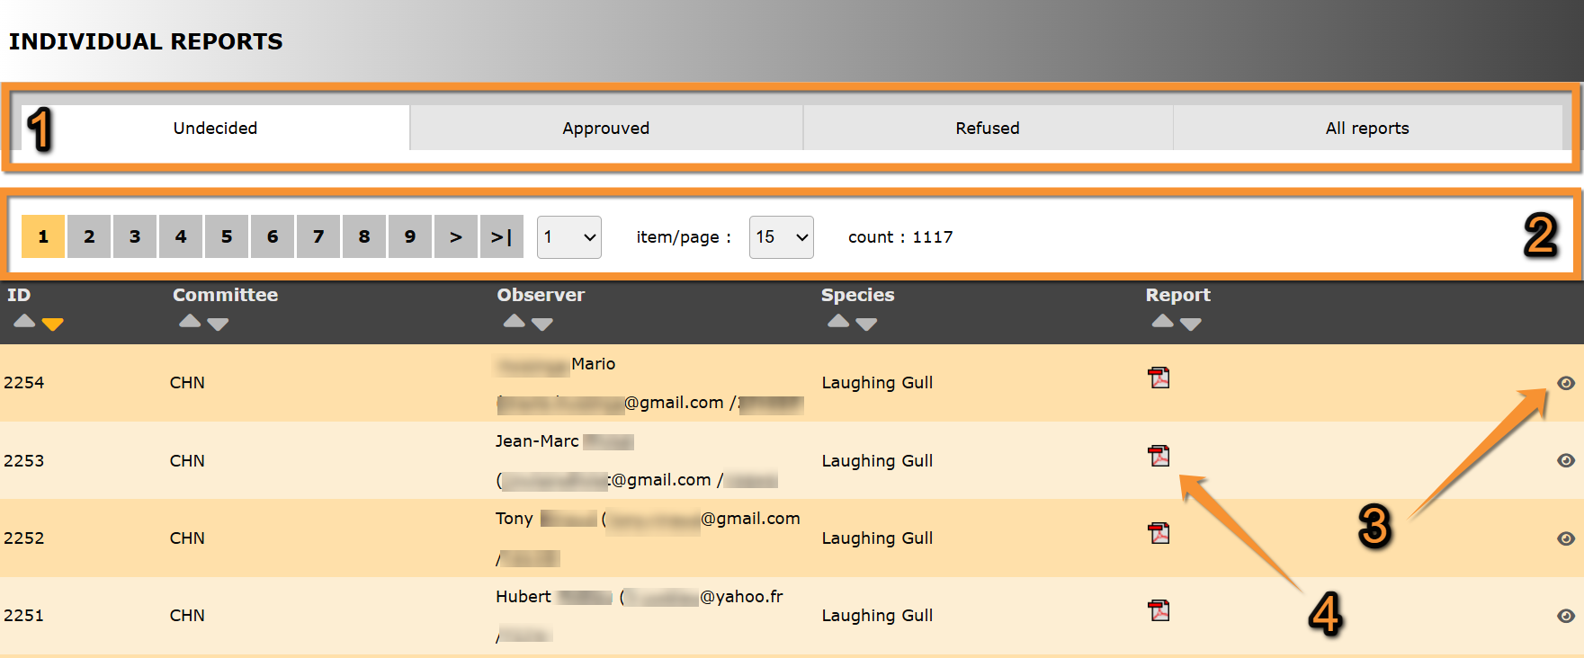Viewport: 1584px width, 658px height.
Task: Open the All reports tab
Action: tap(1366, 129)
